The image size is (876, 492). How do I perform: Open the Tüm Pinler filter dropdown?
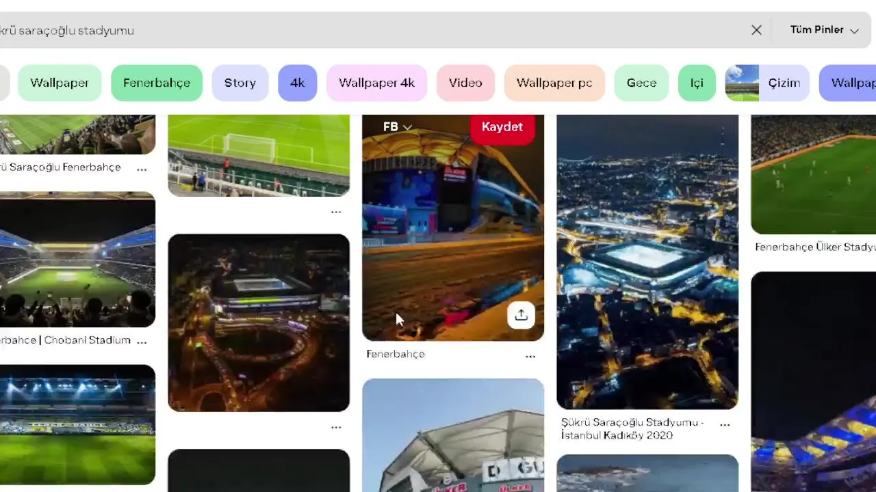(824, 30)
